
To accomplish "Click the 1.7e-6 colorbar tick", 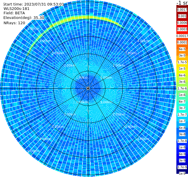I will [182, 88].
